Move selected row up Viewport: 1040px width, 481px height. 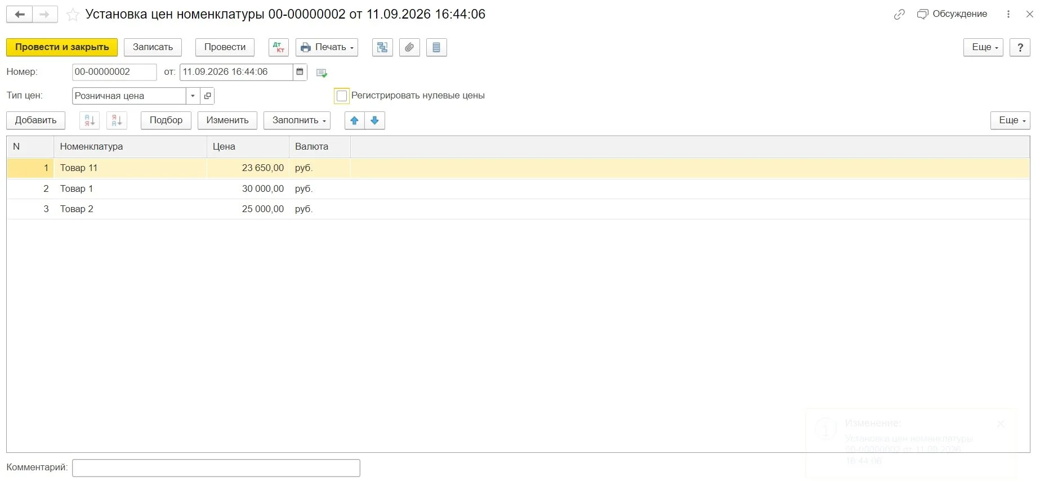point(354,120)
